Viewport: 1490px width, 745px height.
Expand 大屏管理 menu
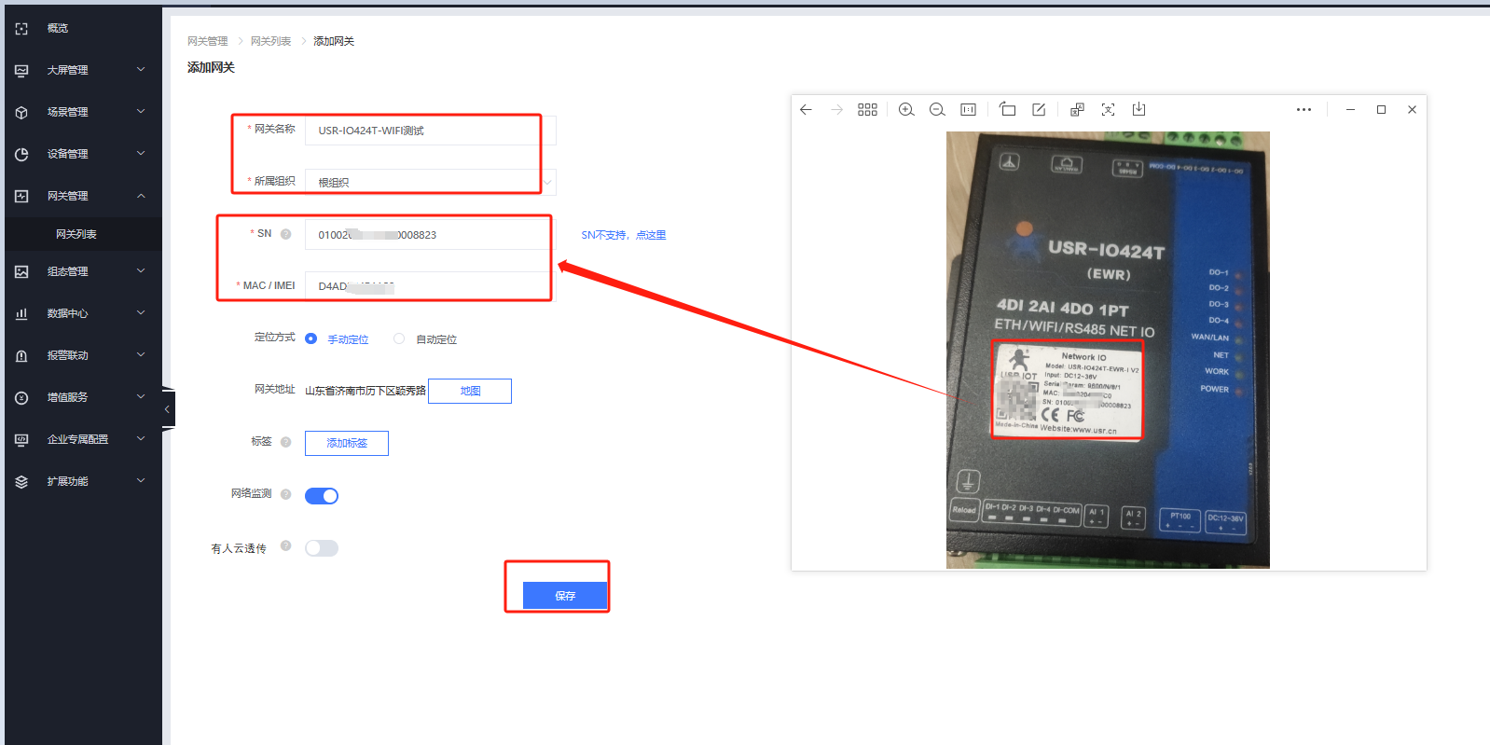[x=141, y=70]
